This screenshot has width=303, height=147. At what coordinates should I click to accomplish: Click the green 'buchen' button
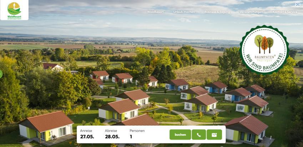[180, 135]
